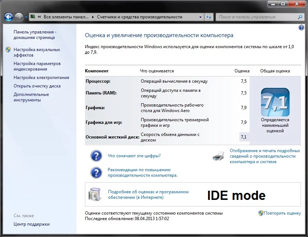Click the 'Процессор:' row label
The width and height of the screenshot is (308, 237).
(98, 81)
